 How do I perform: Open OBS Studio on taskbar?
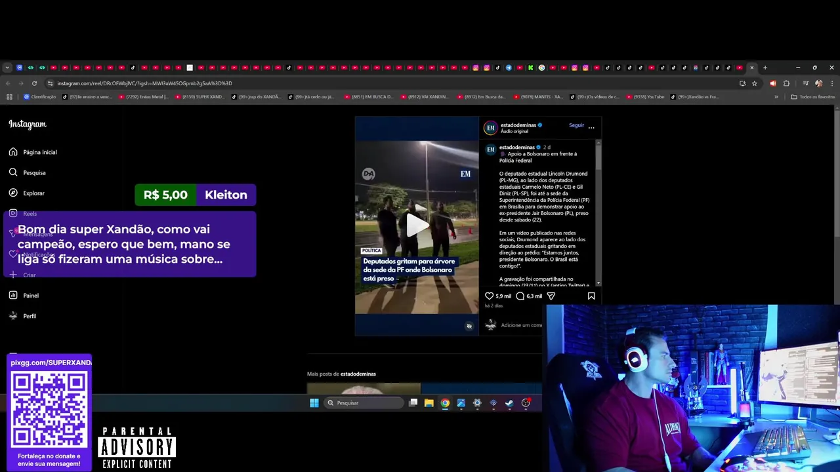click(526, 403)
